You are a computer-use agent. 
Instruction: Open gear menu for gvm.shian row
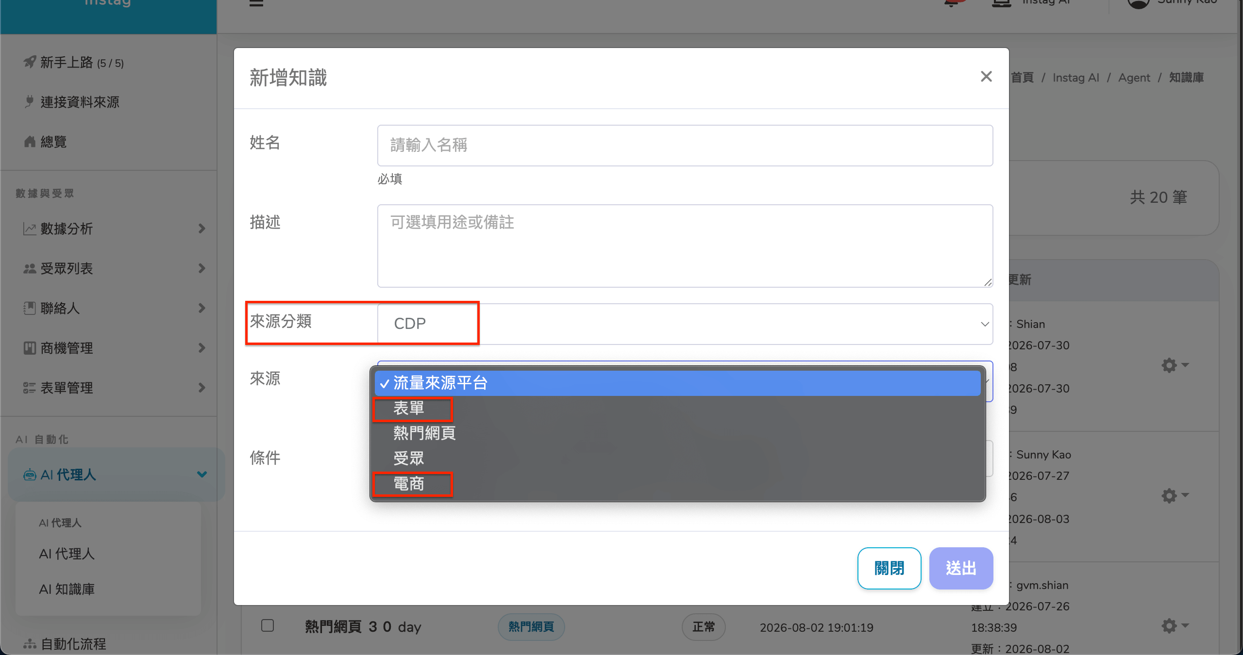[1175, 626]
